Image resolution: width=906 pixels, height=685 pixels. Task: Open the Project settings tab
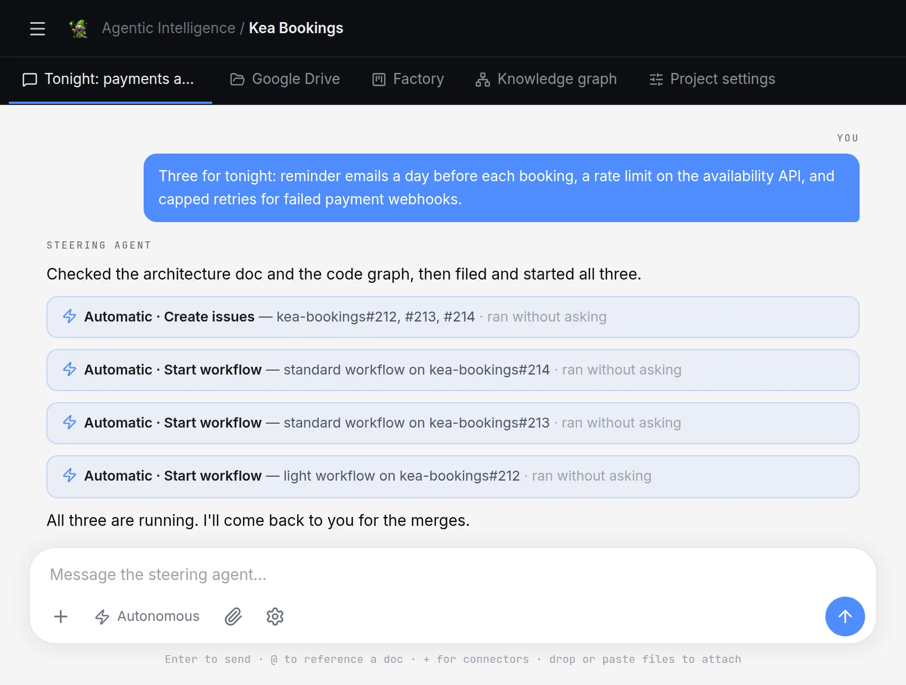click(712, 79)
